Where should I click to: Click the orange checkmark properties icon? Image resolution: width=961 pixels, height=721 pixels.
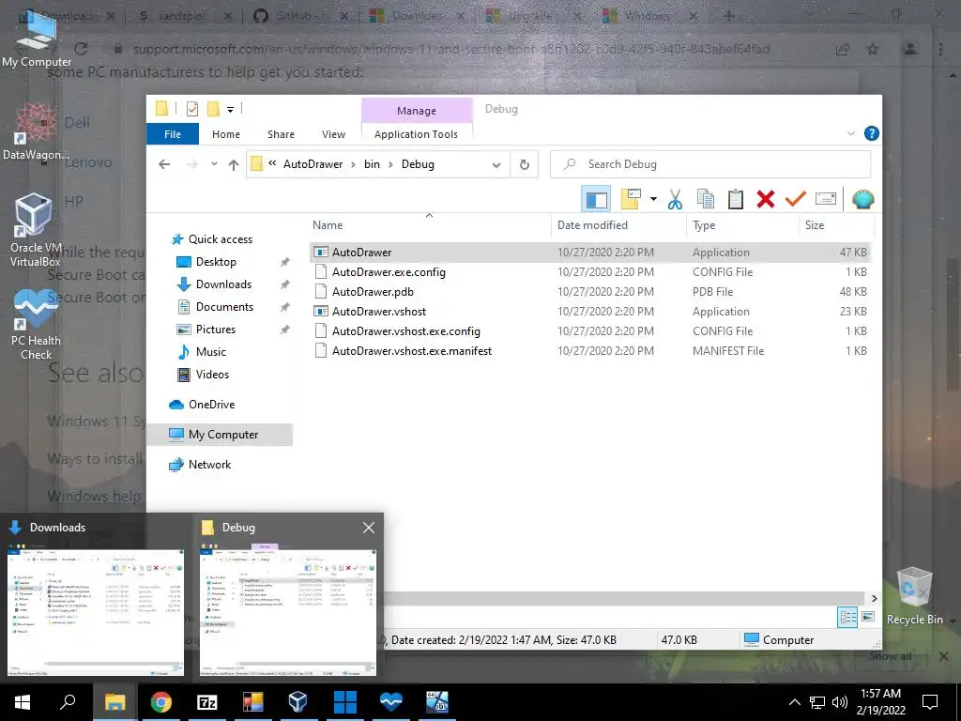click(796, 199)
